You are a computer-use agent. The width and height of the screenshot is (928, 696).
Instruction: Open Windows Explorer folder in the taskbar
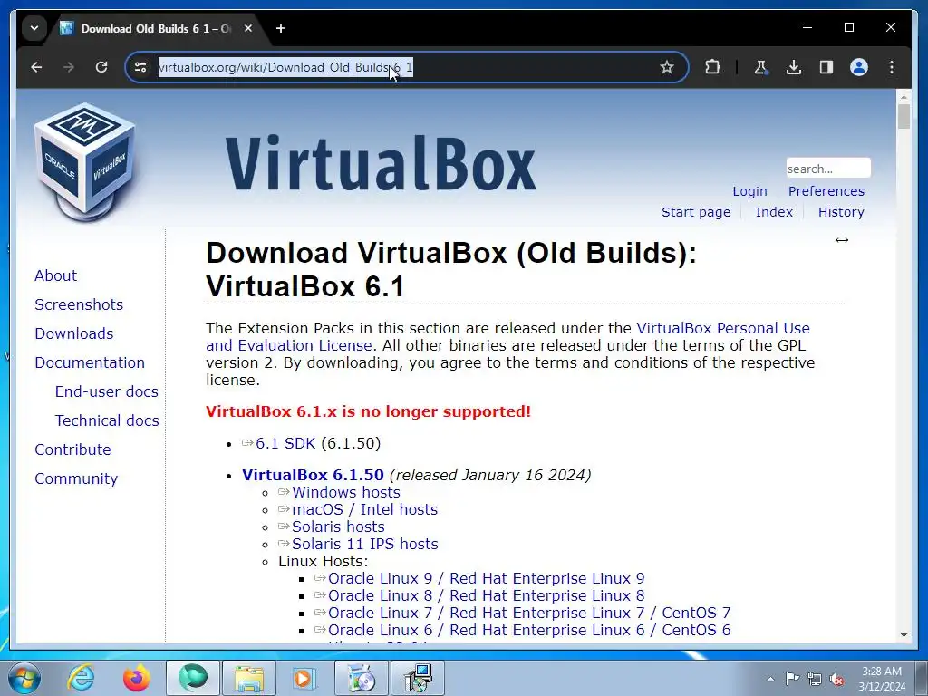(x=249, y=678)
